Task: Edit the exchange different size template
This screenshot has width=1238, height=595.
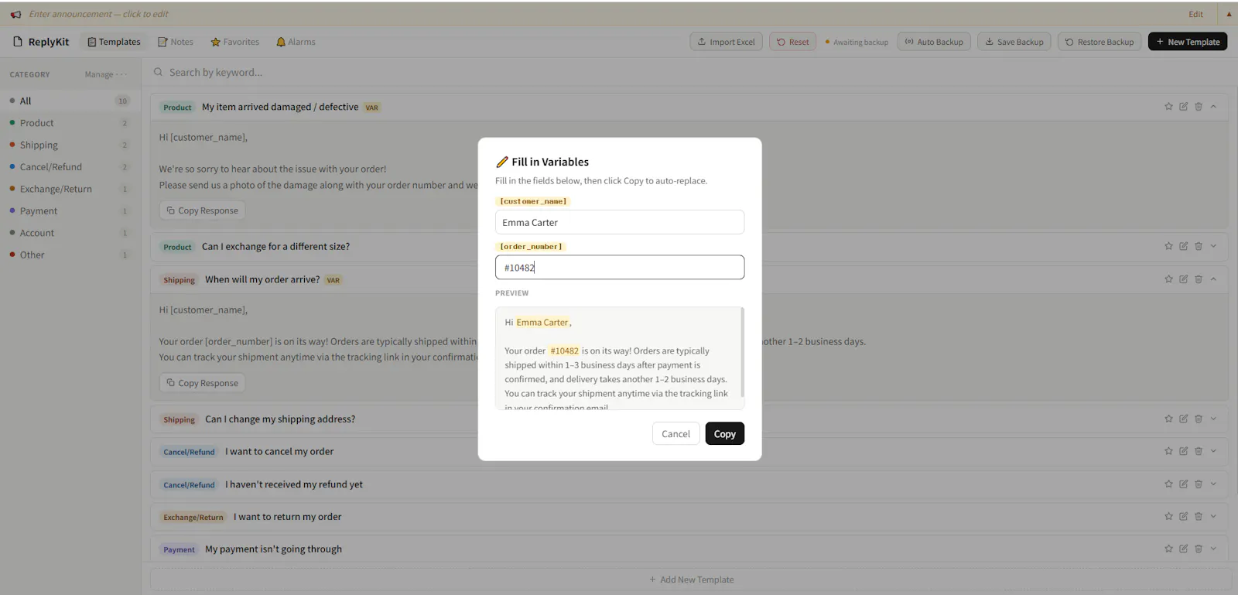Action: pyautogui.click(x=1183, y=246)
